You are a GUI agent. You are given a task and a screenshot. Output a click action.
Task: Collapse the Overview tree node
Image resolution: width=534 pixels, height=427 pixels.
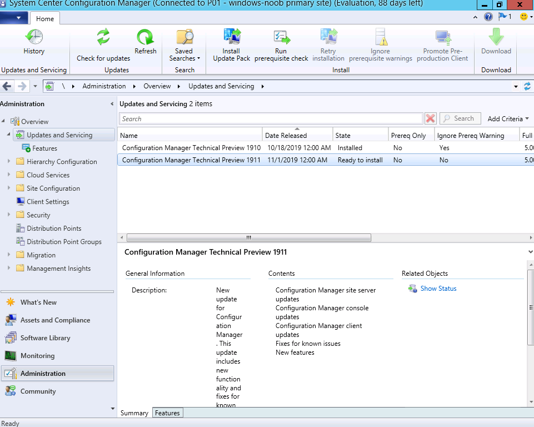pyautogui.click(x=3, y=121)
